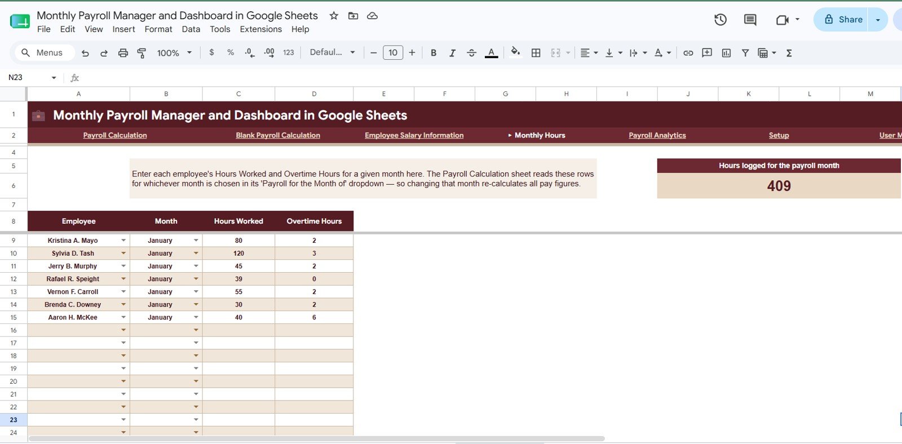Insert link icon
This screenshot has height=444, width=902.
click(x=688, y=52)
